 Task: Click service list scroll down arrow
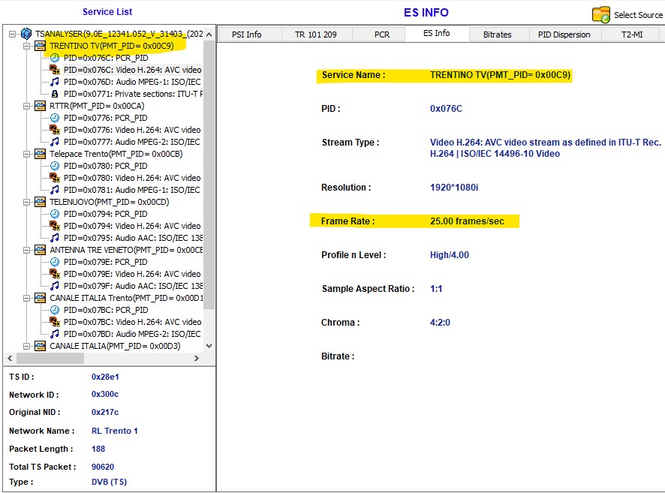click(x=209, y=346)
